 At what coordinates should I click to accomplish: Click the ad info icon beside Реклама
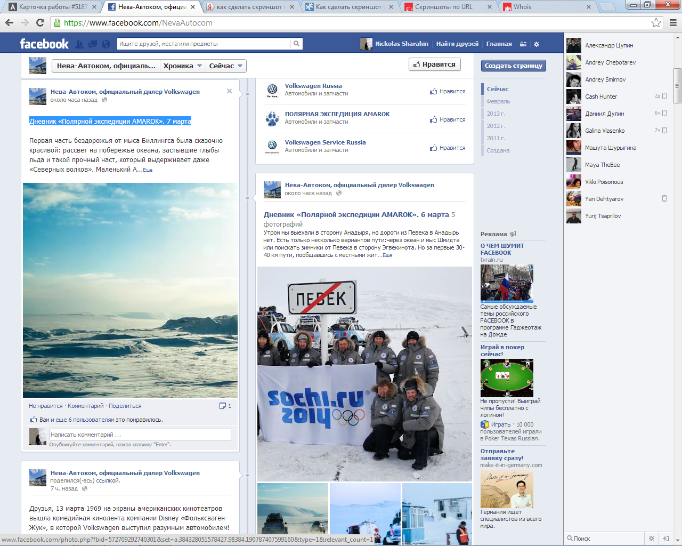coord(513,234)
